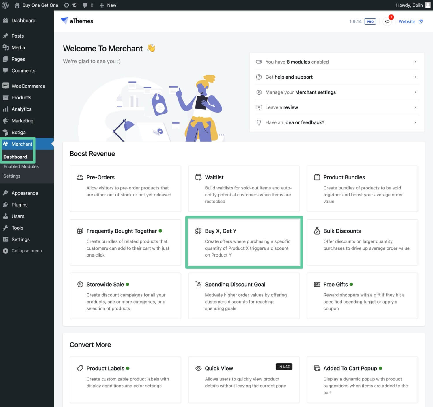This screenshot has width=433, height=407.
Task: Expand the Get help and support chevron
Action: (x=415, y=77)
